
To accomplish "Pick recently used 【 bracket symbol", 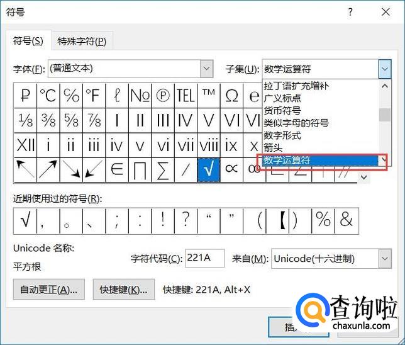I will tap(277, 221).
